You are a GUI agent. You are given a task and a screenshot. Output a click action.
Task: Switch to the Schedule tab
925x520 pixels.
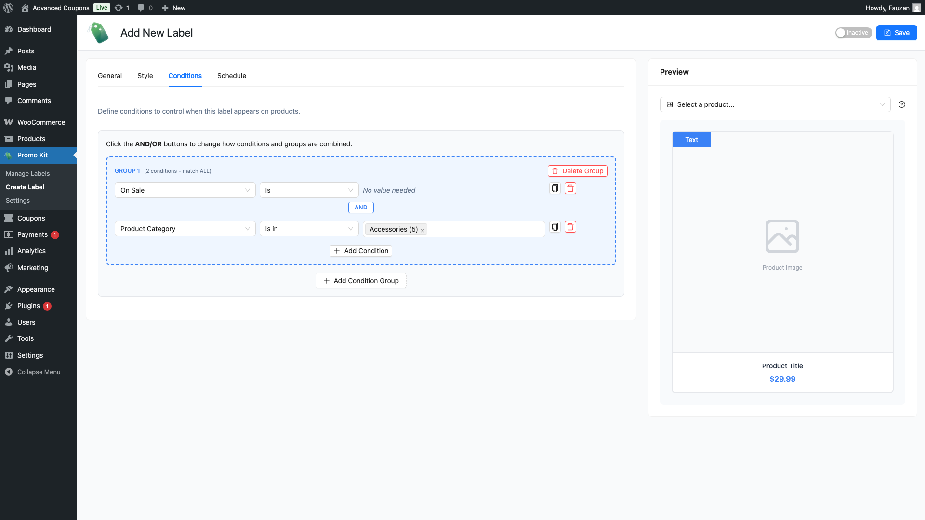tap(232, 76)
